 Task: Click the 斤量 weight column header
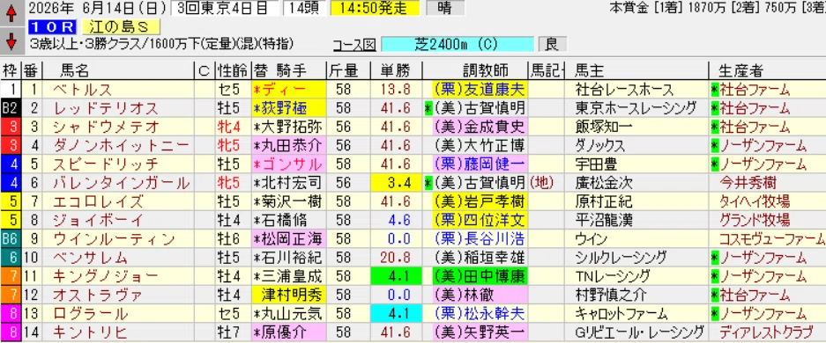click(344, 71)
